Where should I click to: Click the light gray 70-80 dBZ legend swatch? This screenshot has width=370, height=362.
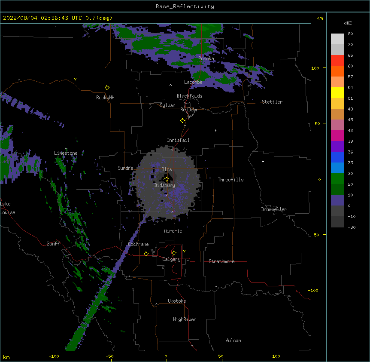337,39
